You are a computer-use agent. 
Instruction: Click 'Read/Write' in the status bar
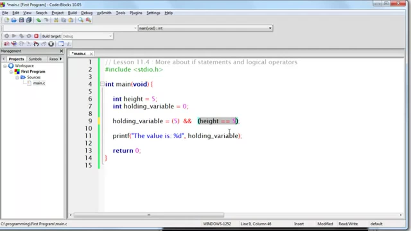348,224
